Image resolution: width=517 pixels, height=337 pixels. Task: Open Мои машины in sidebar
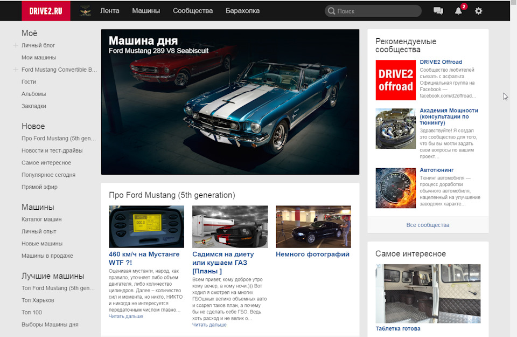[39, 58]
